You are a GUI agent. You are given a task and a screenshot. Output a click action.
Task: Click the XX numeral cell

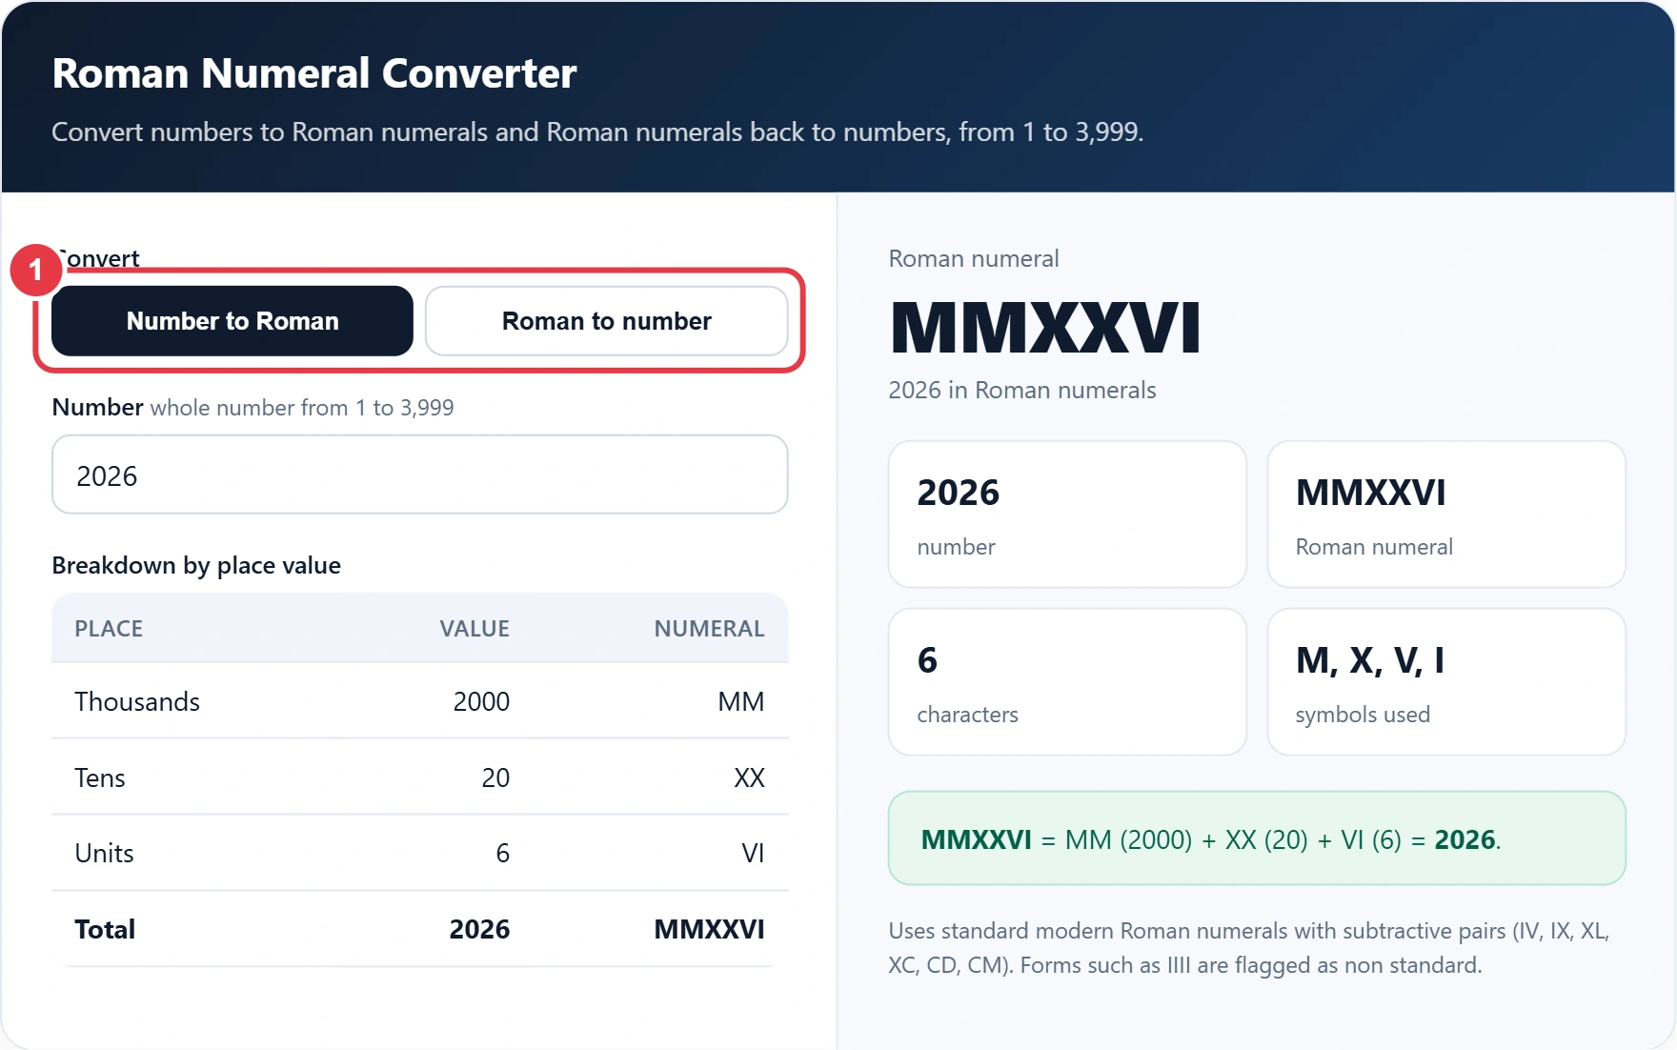tap(749, 777)
